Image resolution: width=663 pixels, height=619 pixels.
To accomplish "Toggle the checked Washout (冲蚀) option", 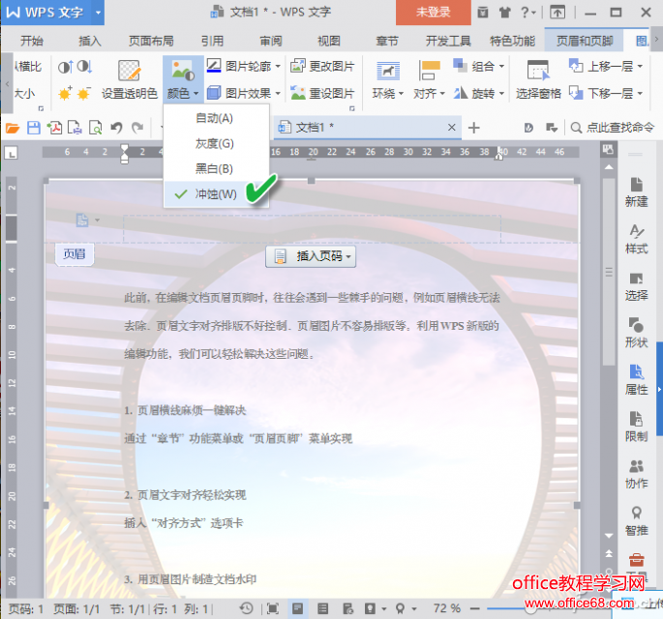I will 216,194.
